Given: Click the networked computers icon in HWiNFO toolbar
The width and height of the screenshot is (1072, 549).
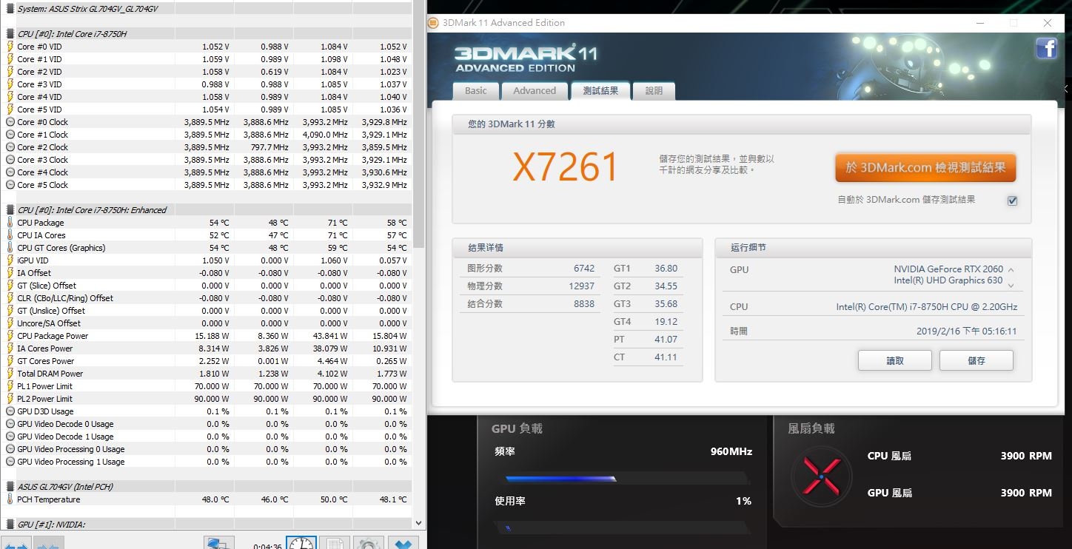Looking at the screenshot, I should tap(219, 543).
